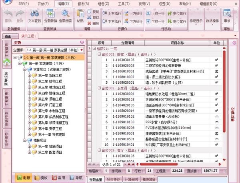Jump to first row (定位首行)
This screenshot has width=240, height=183.
click(x=177, y=14)
